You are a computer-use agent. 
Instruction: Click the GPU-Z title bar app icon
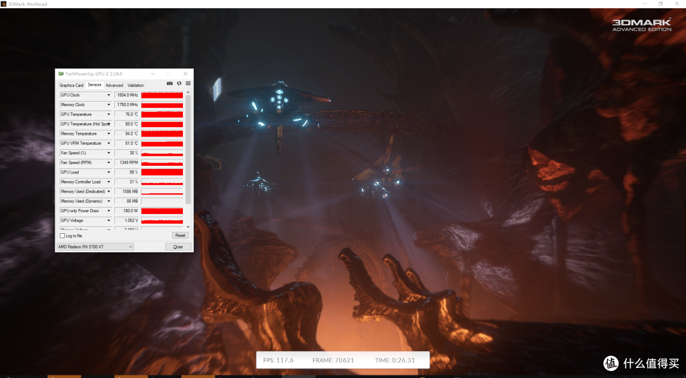61,74
